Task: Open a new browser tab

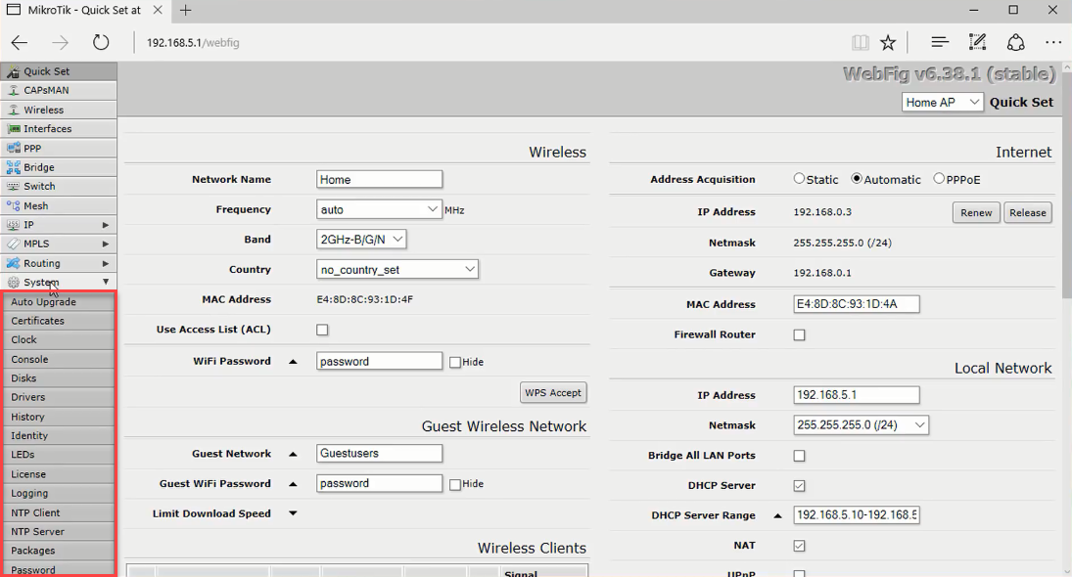Action: pyautogui.click(x=185, y=10)
